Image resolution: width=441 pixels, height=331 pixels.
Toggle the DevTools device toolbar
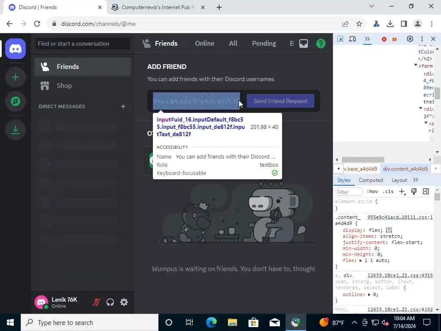[x=352, y=39]
